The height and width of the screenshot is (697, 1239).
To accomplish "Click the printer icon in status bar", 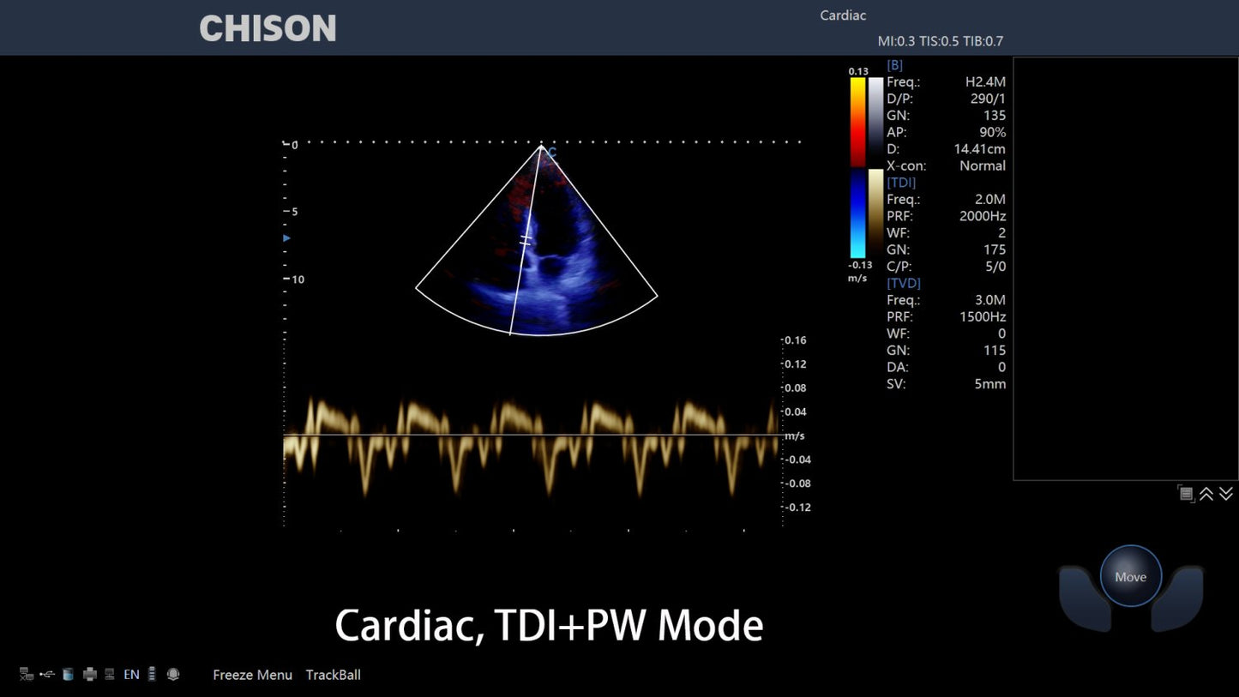I will (x=89, y=675).
